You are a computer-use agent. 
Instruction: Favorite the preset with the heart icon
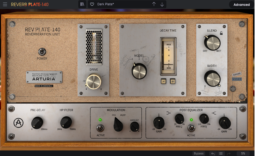click(92, 4)
